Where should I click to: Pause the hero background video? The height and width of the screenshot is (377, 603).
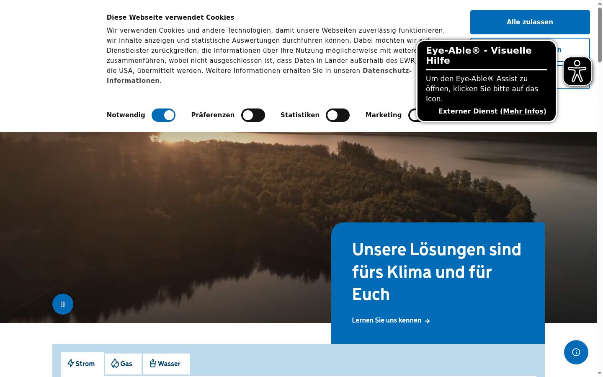pos(63,304)
